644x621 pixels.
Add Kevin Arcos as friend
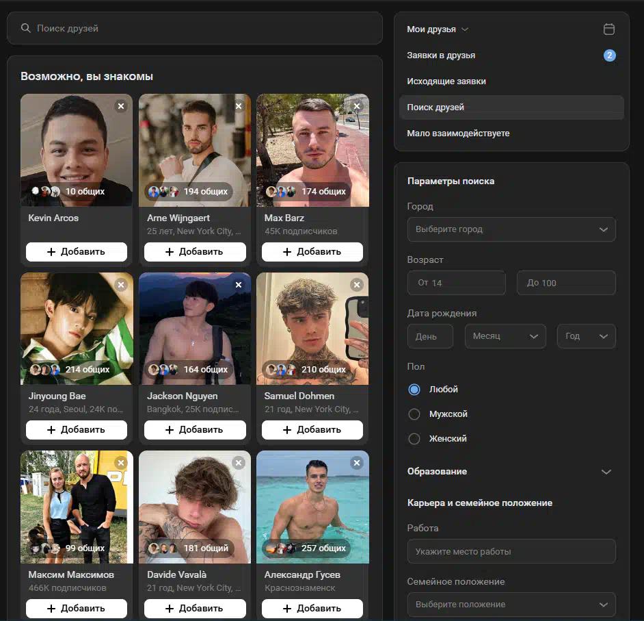pyautogui.click(x=77, y=252)
